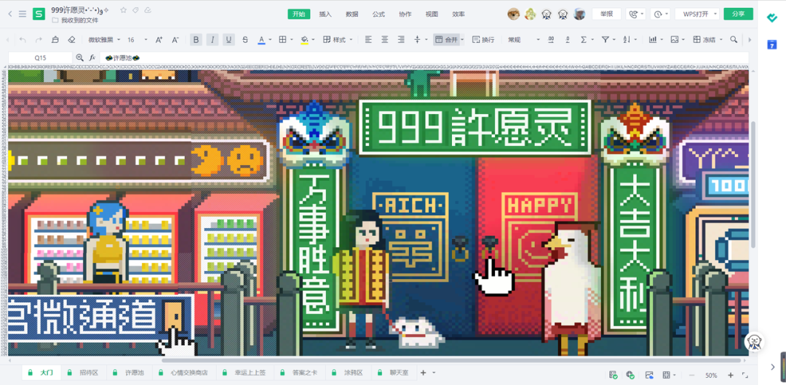
Task: Toggle 合并 merge cells button
Action: [446, 39]
